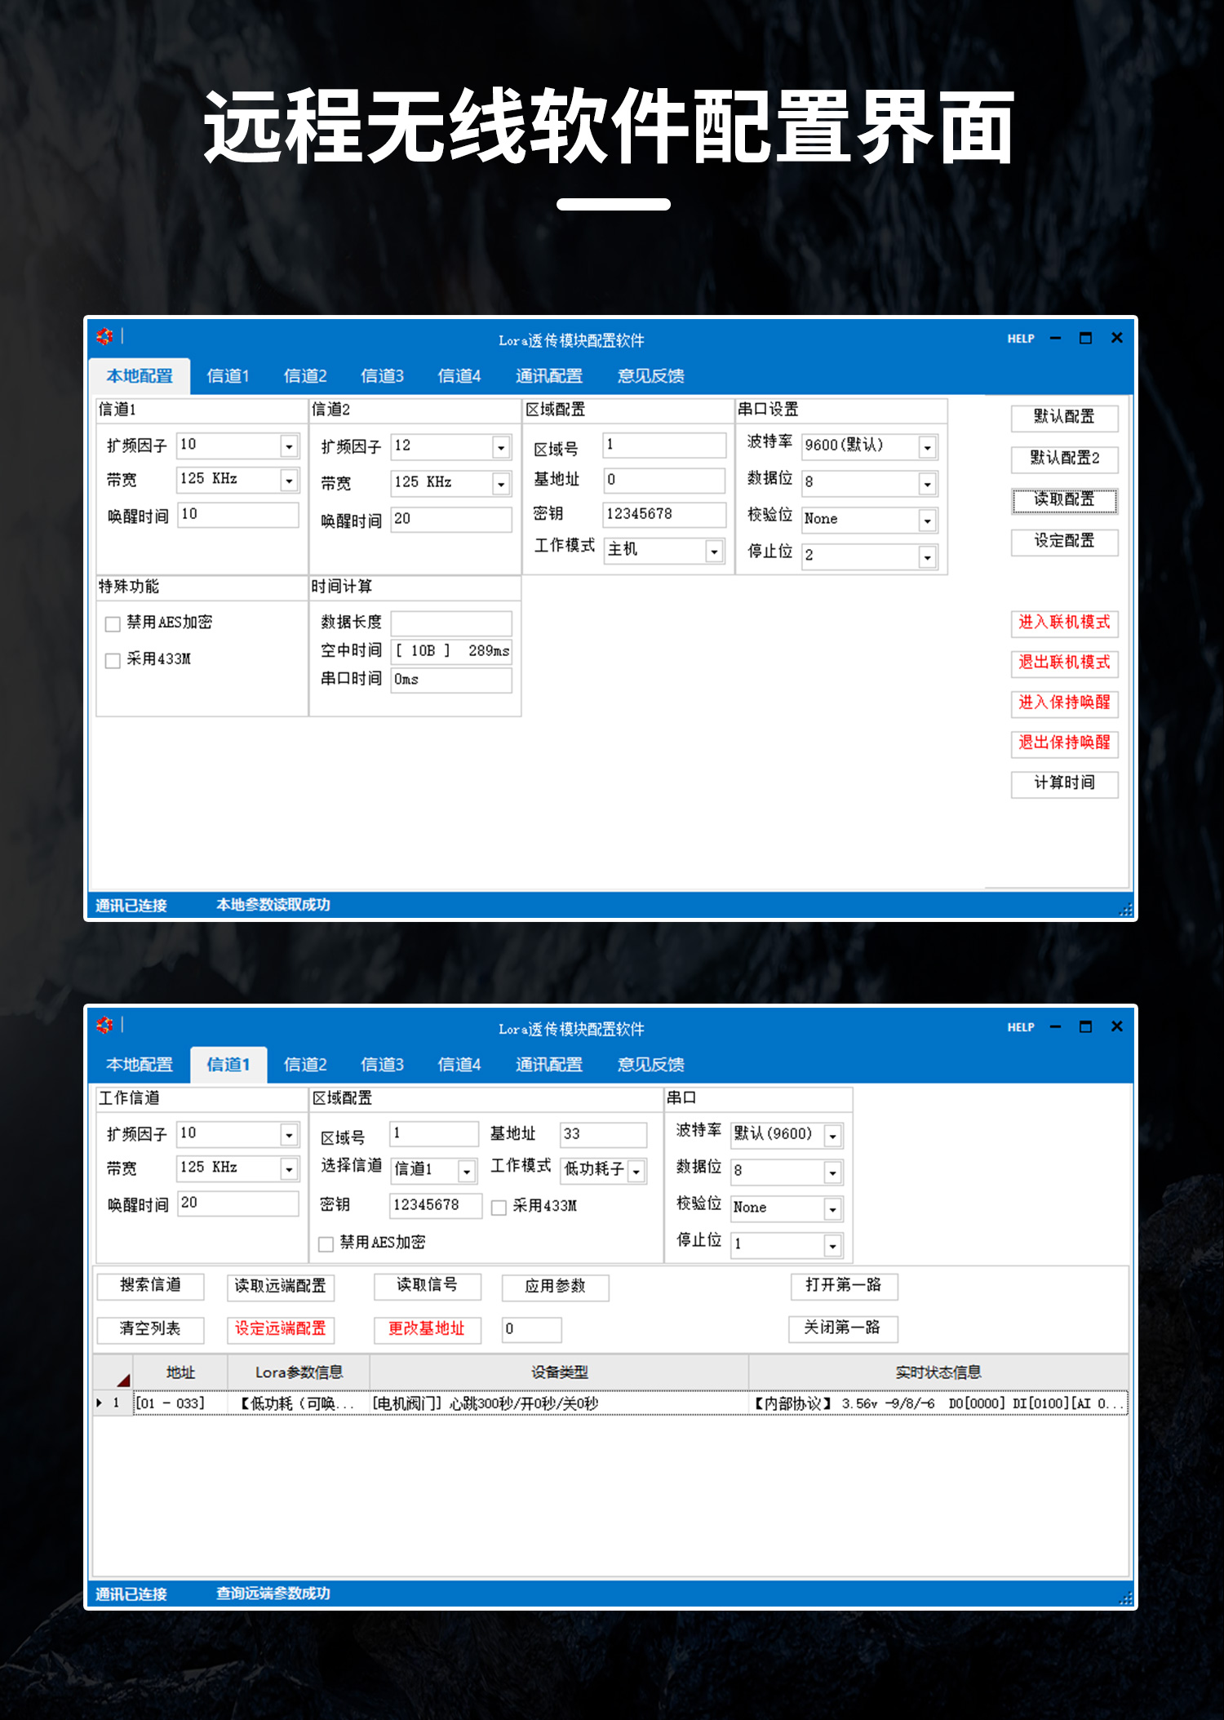Select the 信道2 tab in lower window

(x=305, y=1065)
